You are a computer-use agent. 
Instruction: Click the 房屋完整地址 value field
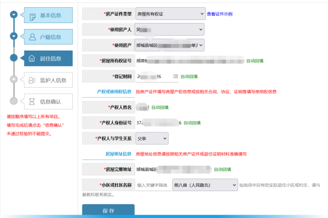pos(174,169)
